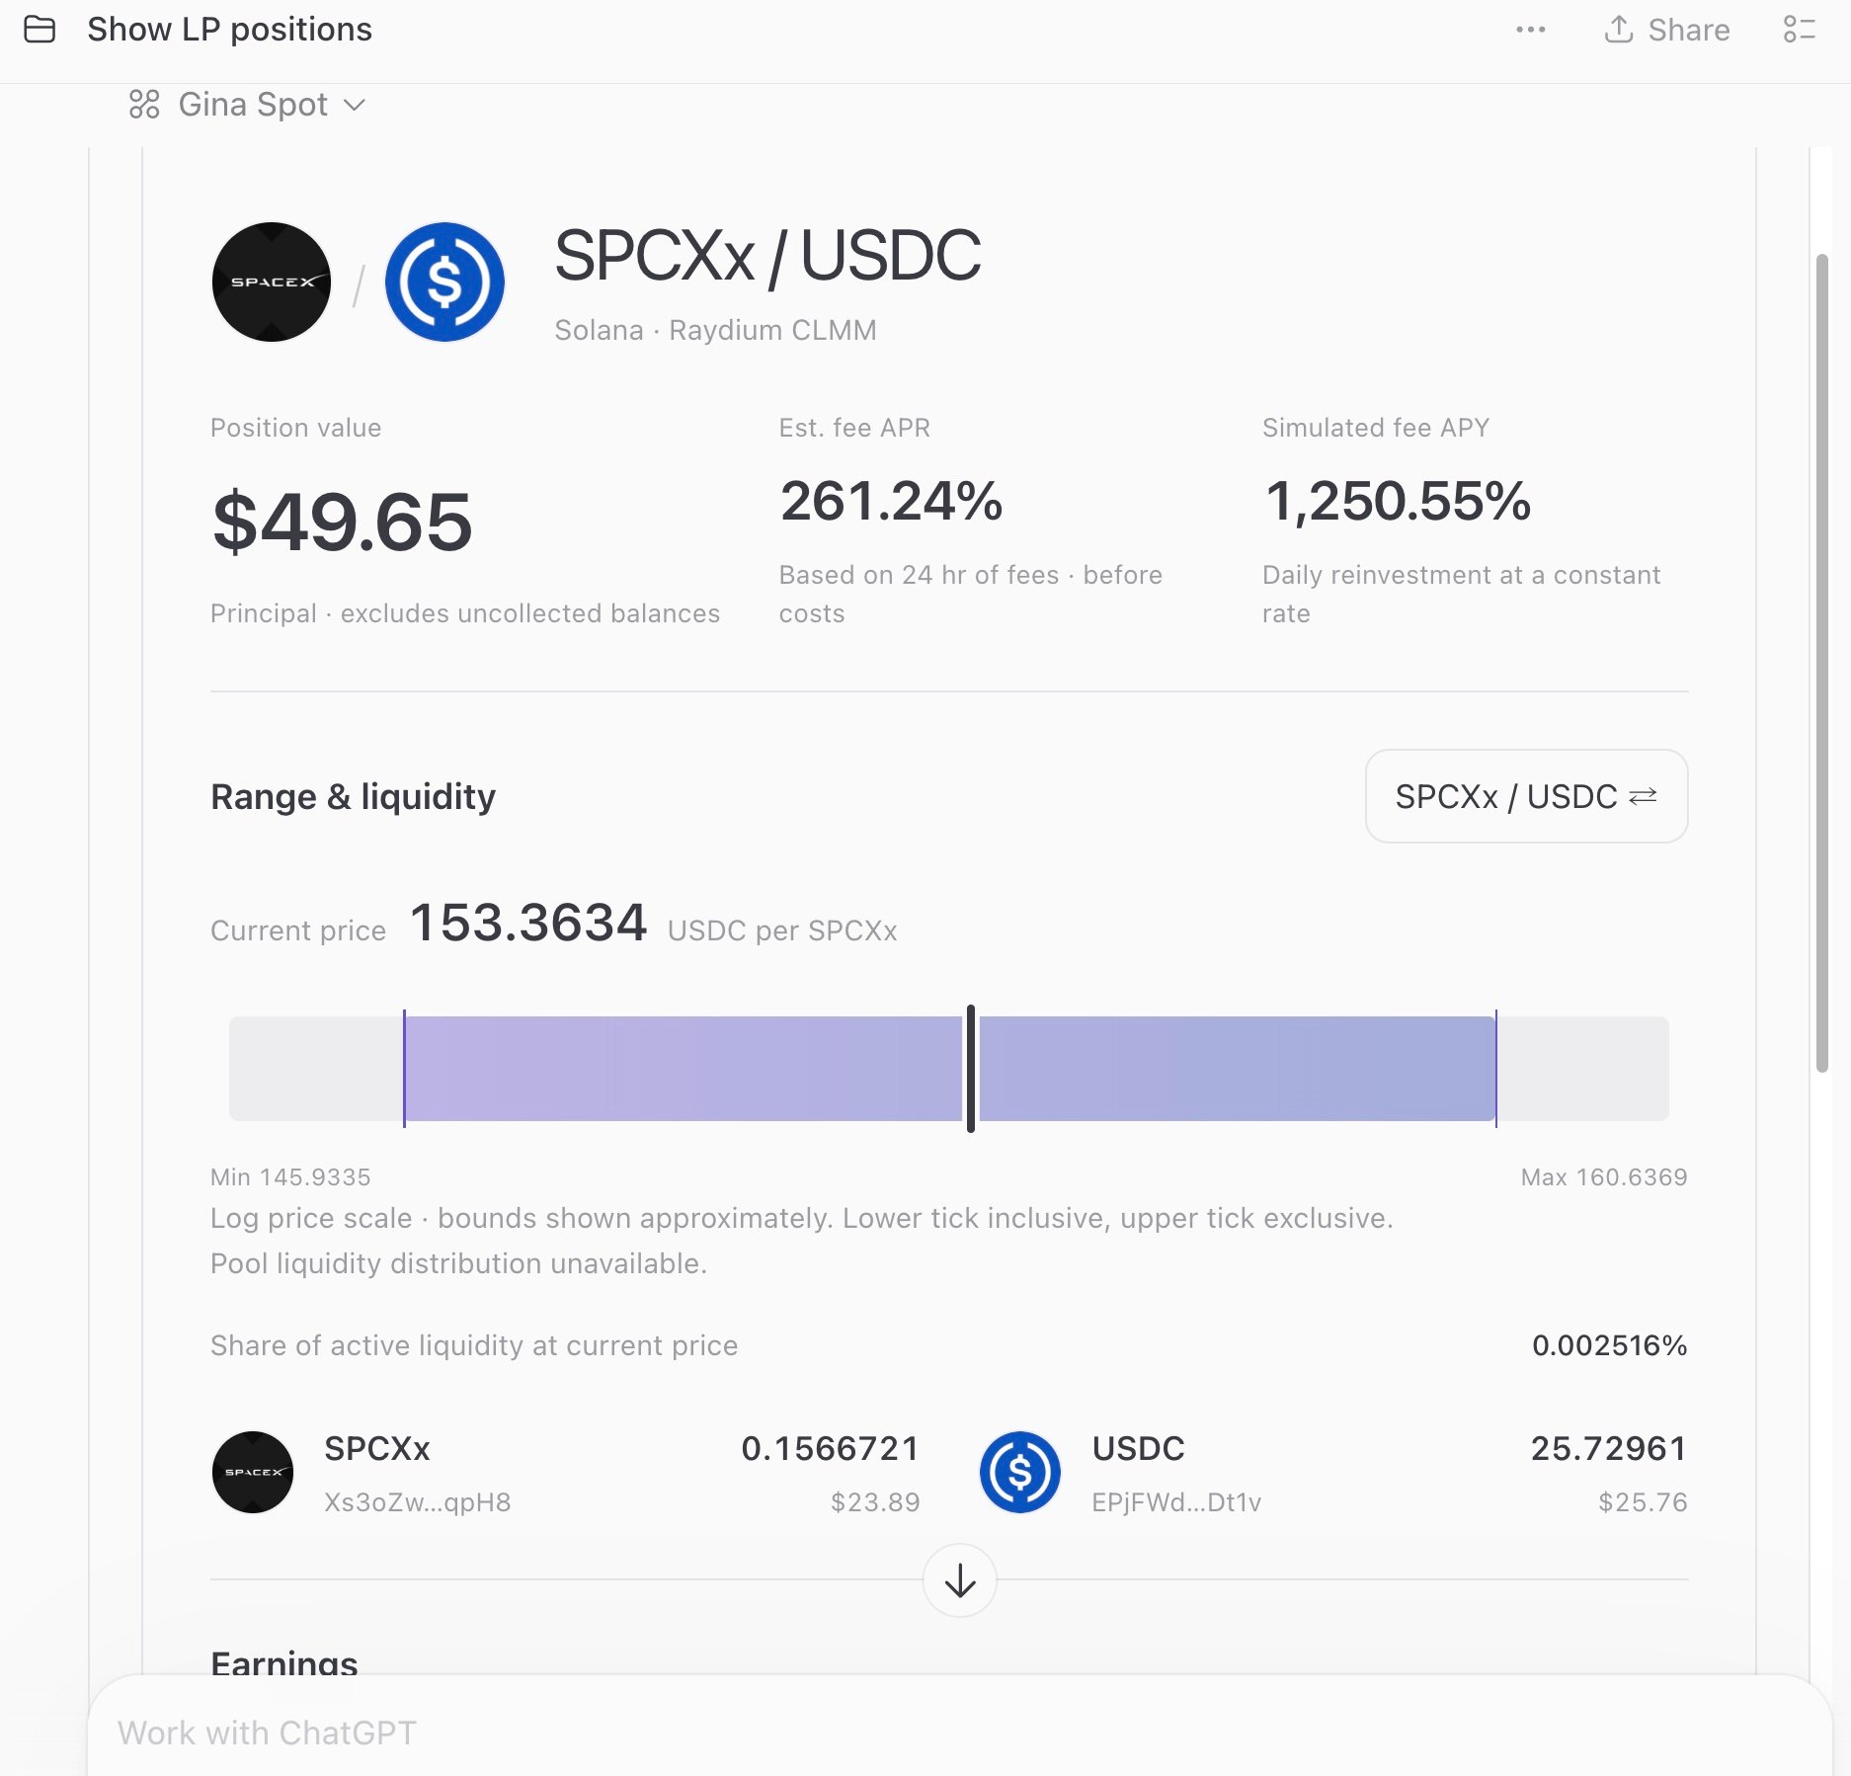Click the liquidity share value 0.002516%
Viewport: 1851px width, 1776px height.
coord(1610,1345)
